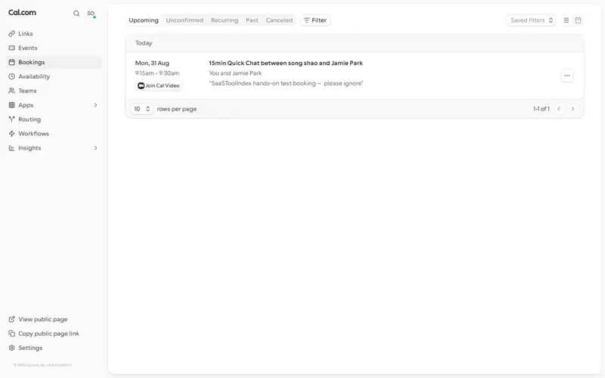Viewport: 605px width, 378px height.
Task: Switch to the Unconfirmed tab
Action: pyautogui.click(x=185, y=20)
